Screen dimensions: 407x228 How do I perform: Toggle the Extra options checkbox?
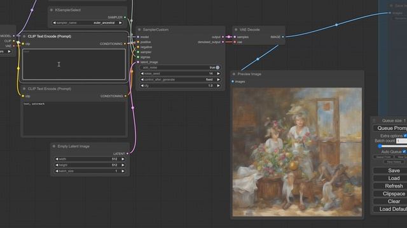[x=405, y=136]
